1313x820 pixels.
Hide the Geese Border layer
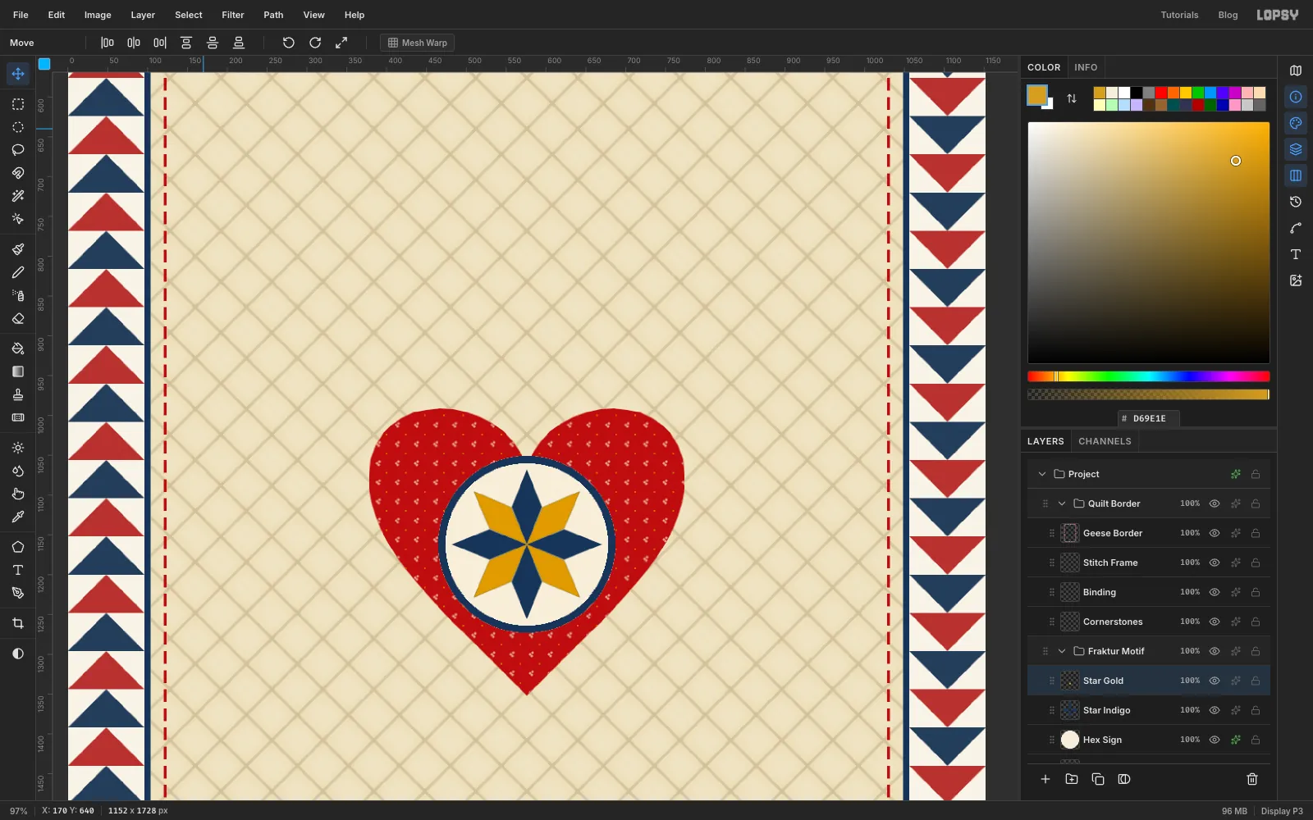1215,533
